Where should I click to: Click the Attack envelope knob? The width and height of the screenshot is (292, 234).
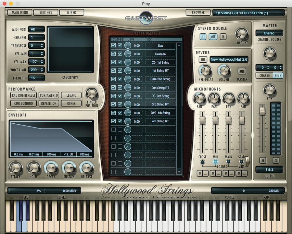[x=15, y=167]
